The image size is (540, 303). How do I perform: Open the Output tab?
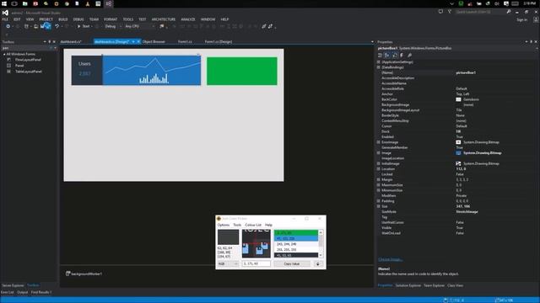(x=23, y=292)
